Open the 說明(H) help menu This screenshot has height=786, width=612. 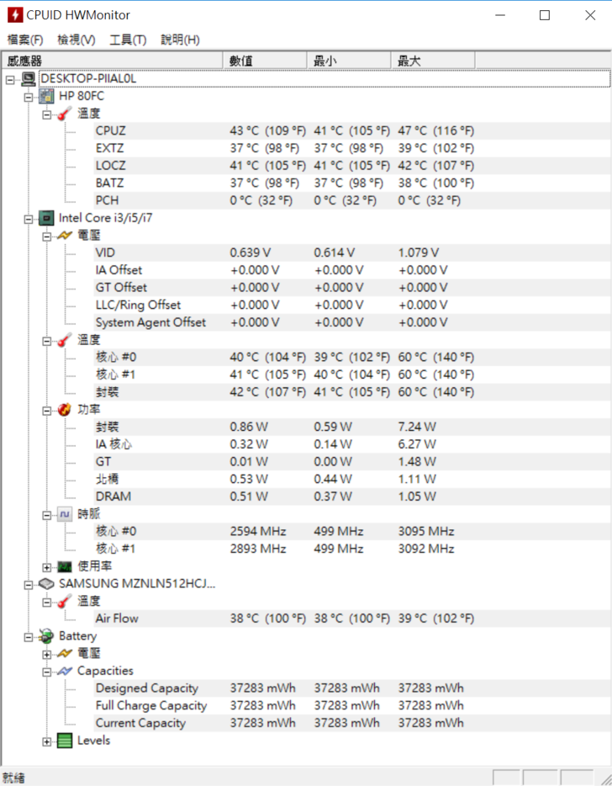point(180,40)
